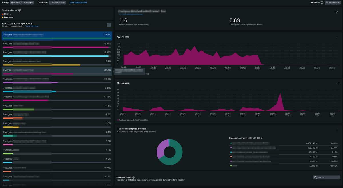The image size is (343, 188).
Task: Open the Database issues help icon
Action: [x=19, y=10]
